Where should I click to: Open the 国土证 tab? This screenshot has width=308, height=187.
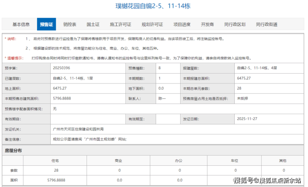92,25
